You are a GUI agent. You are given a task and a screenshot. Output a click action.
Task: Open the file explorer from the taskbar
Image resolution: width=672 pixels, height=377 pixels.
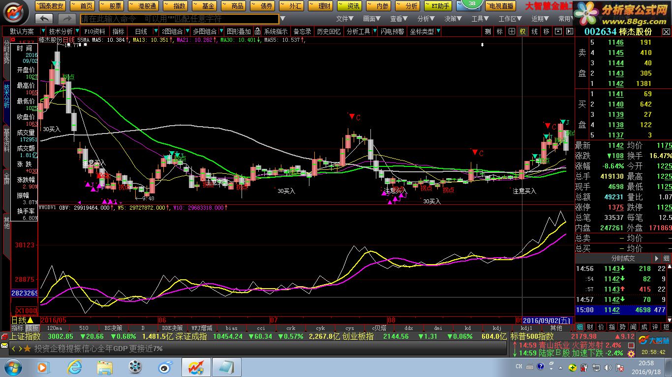pyautogui.click(x=105, y=367)
